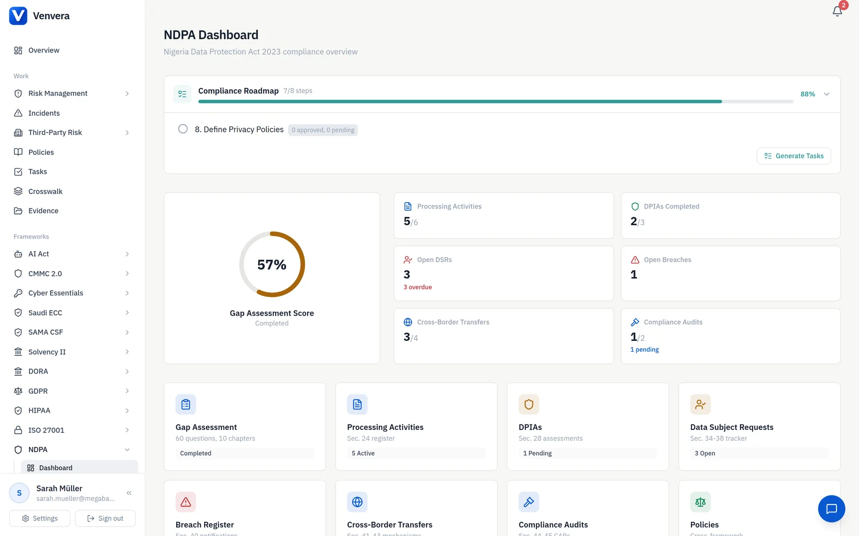
Task: Open the Gap Assessment card
Action: pos(245,427)
